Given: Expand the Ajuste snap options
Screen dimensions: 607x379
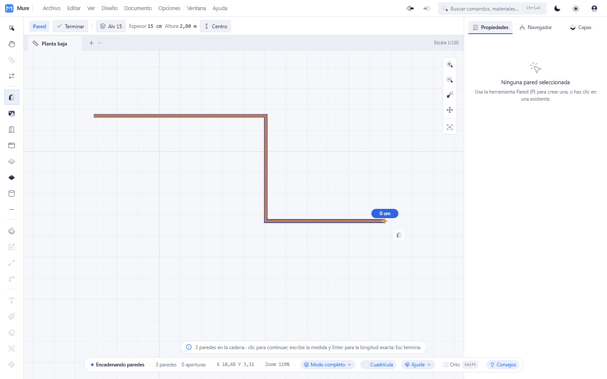Looking at the screenshot, I should (418, 365).
